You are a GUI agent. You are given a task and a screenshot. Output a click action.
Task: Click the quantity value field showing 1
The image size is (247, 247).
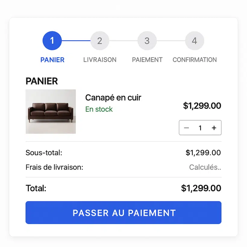coord(200,128)
